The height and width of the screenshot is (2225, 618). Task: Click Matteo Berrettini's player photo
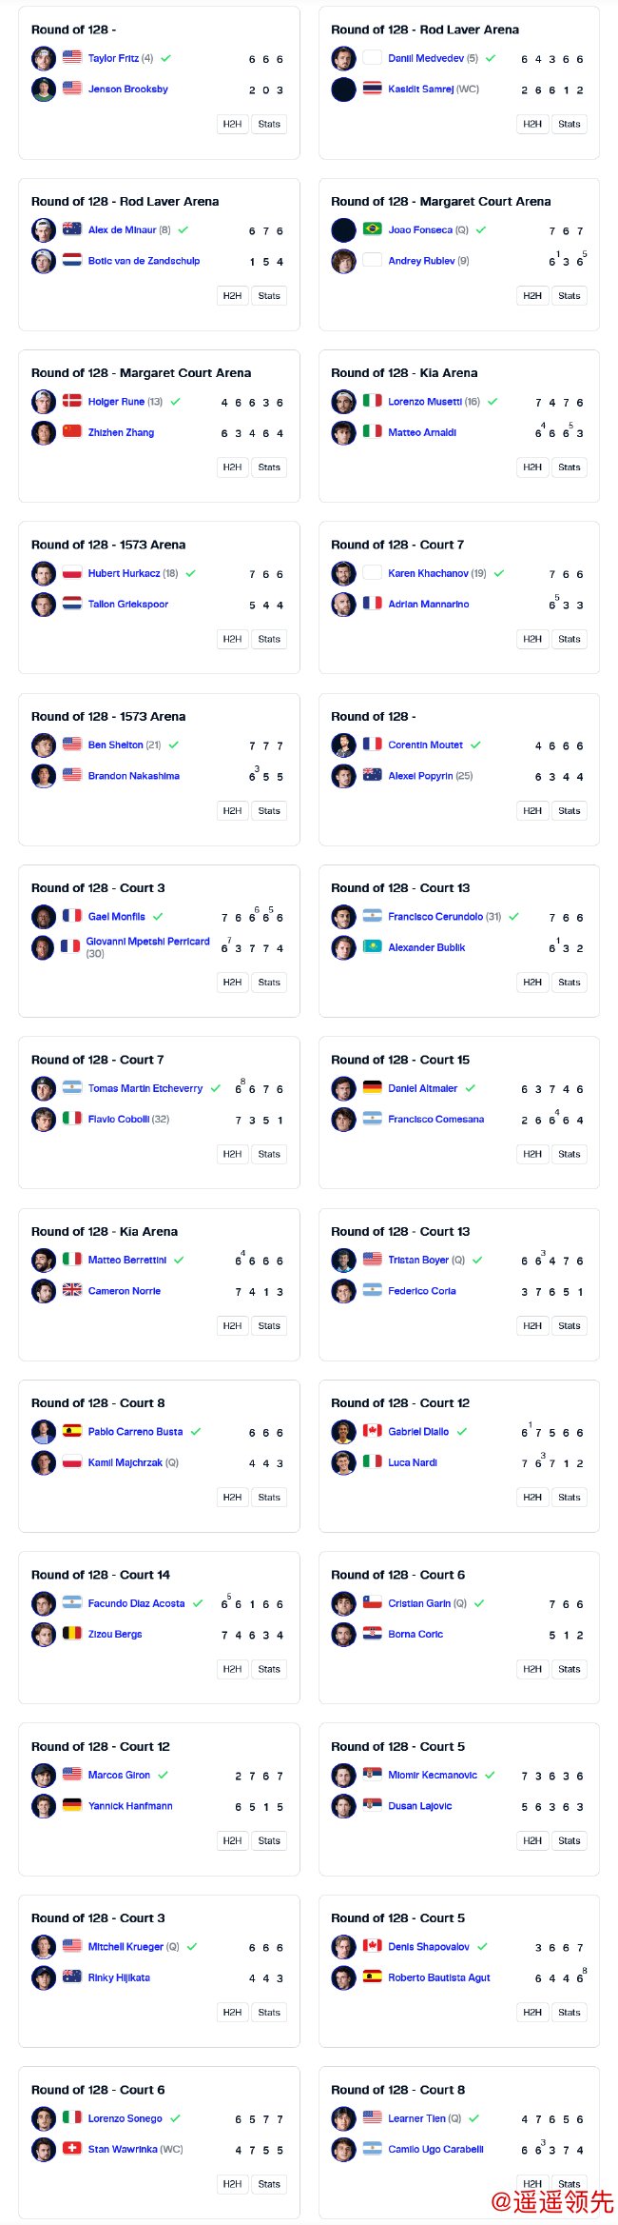point(44,1261)
